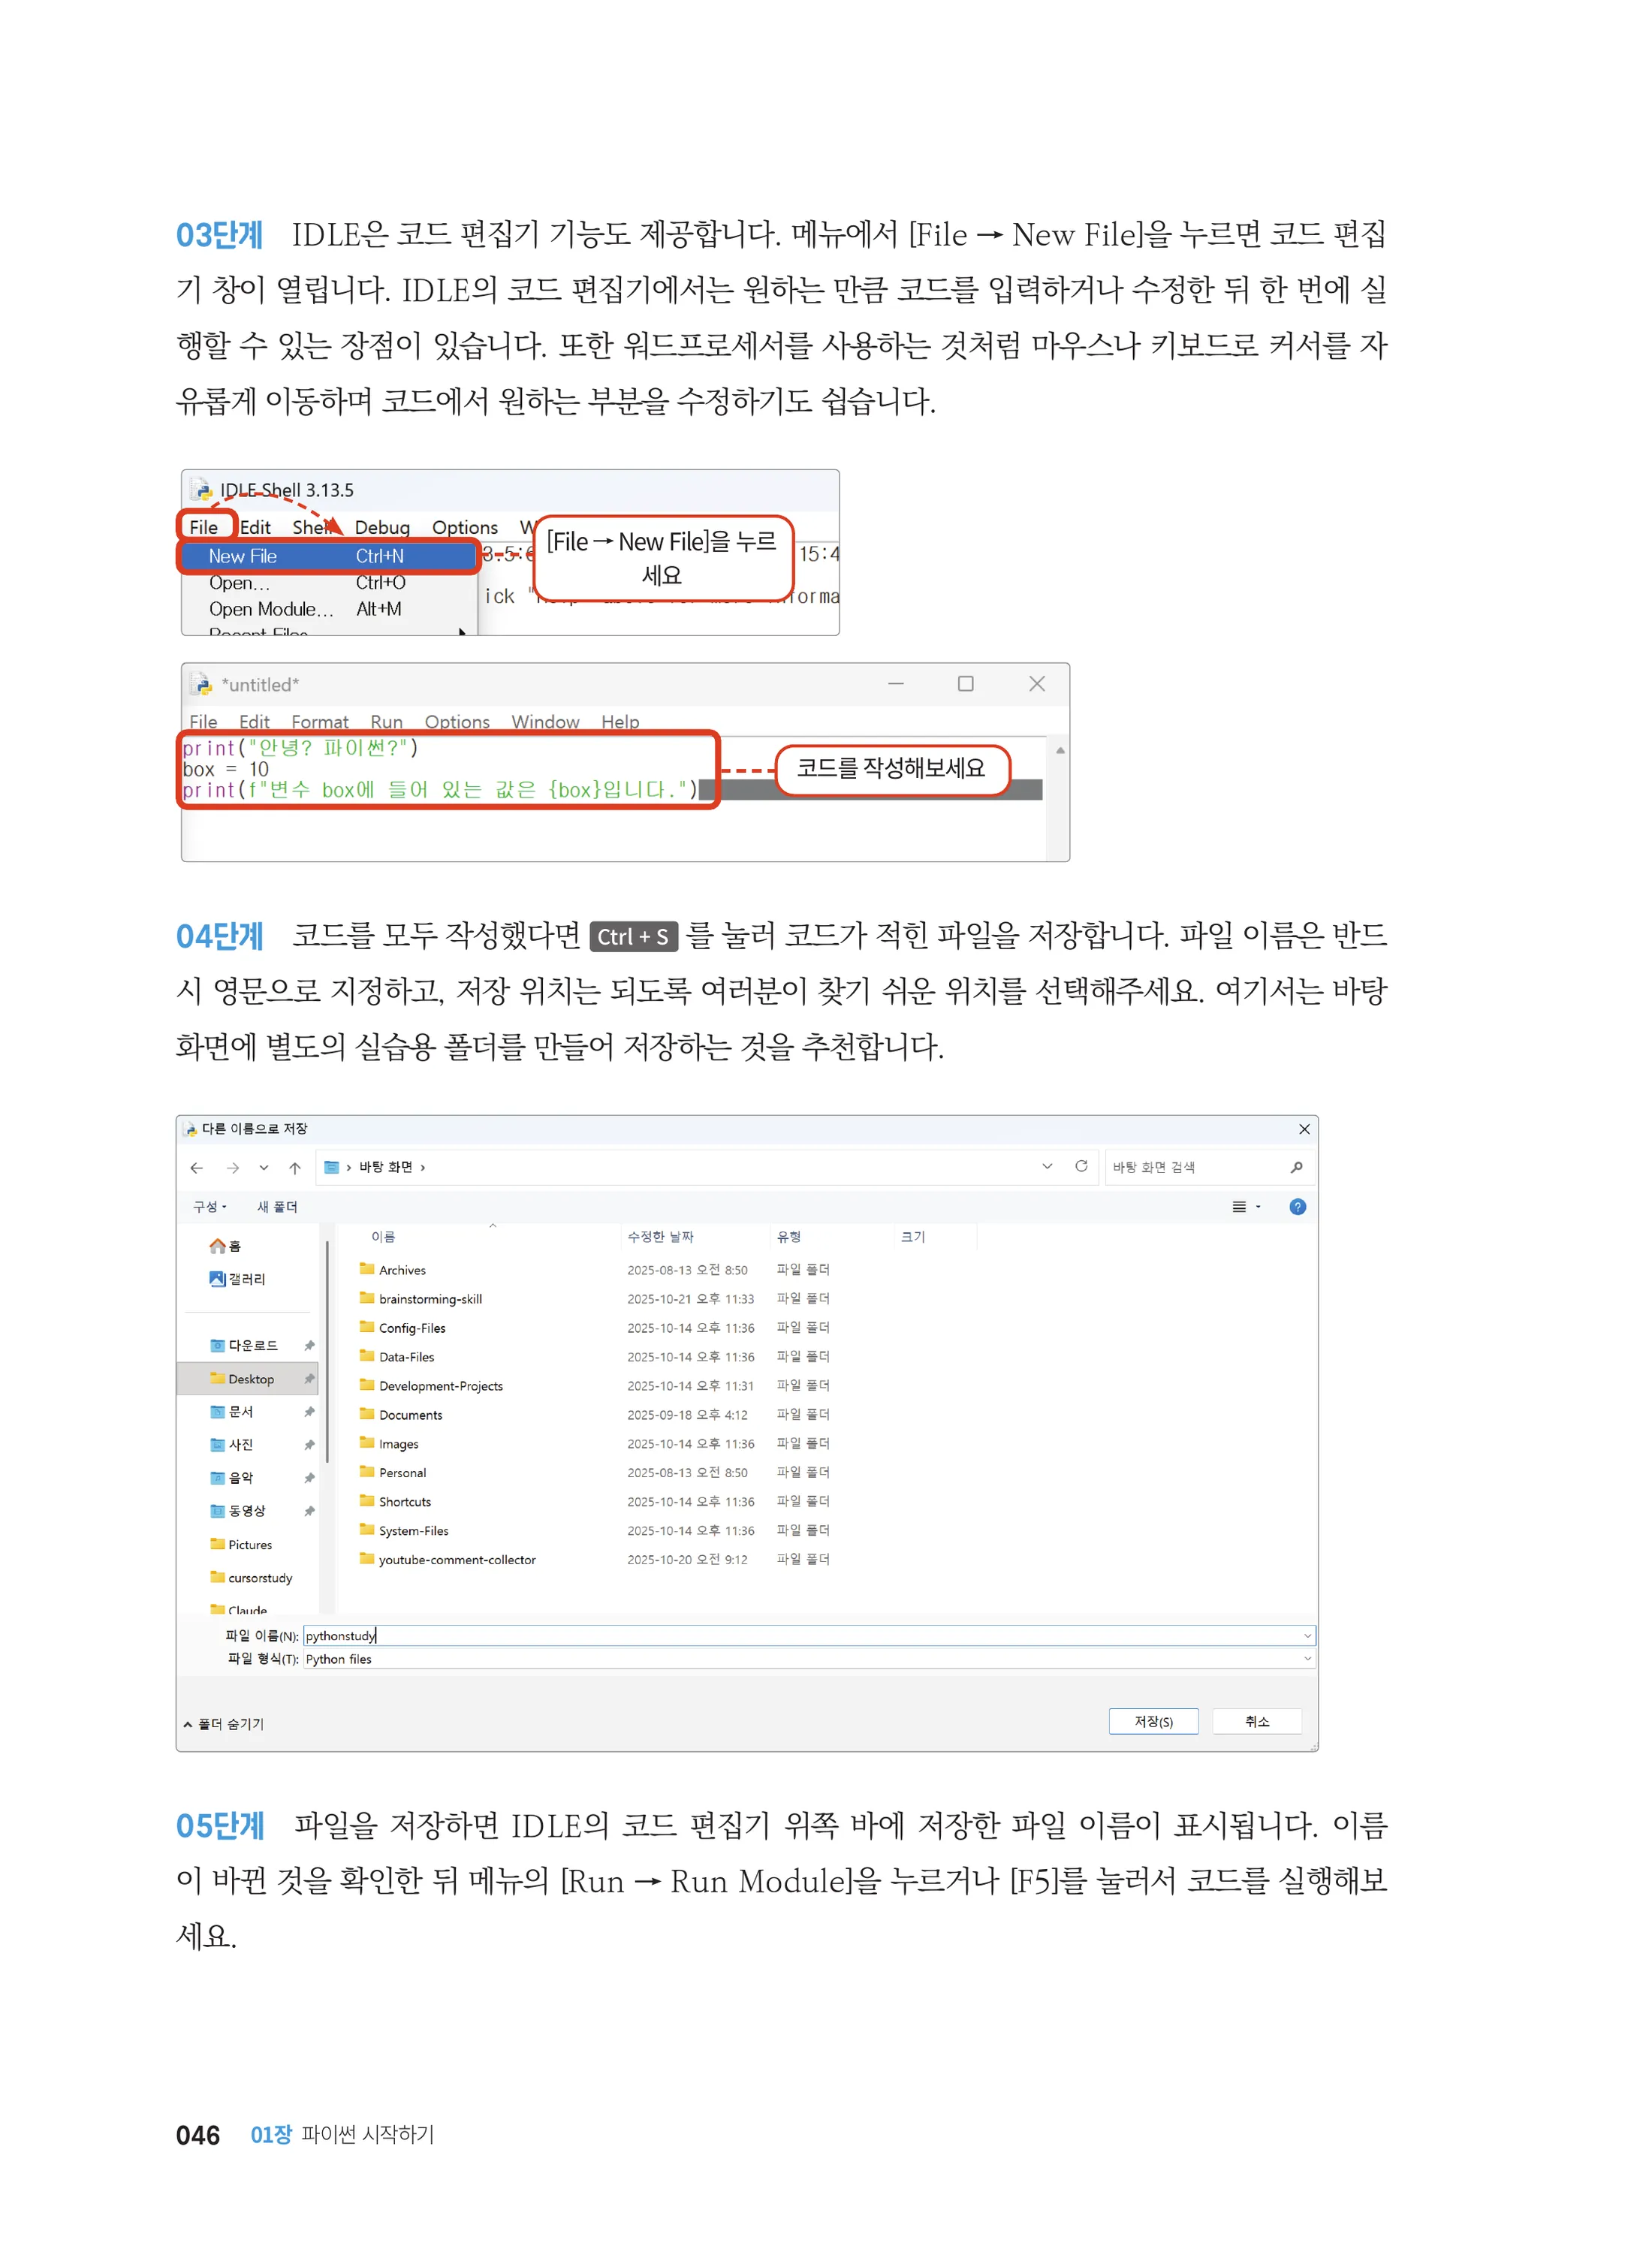1652x2258 pixels.
Task: Click 새 폴더 to create a folder
Action: tap(277, 1207)
